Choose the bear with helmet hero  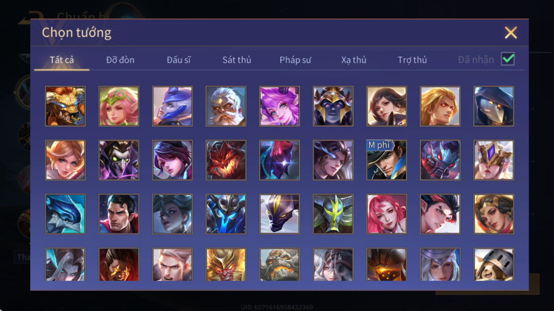coord(494,265)
